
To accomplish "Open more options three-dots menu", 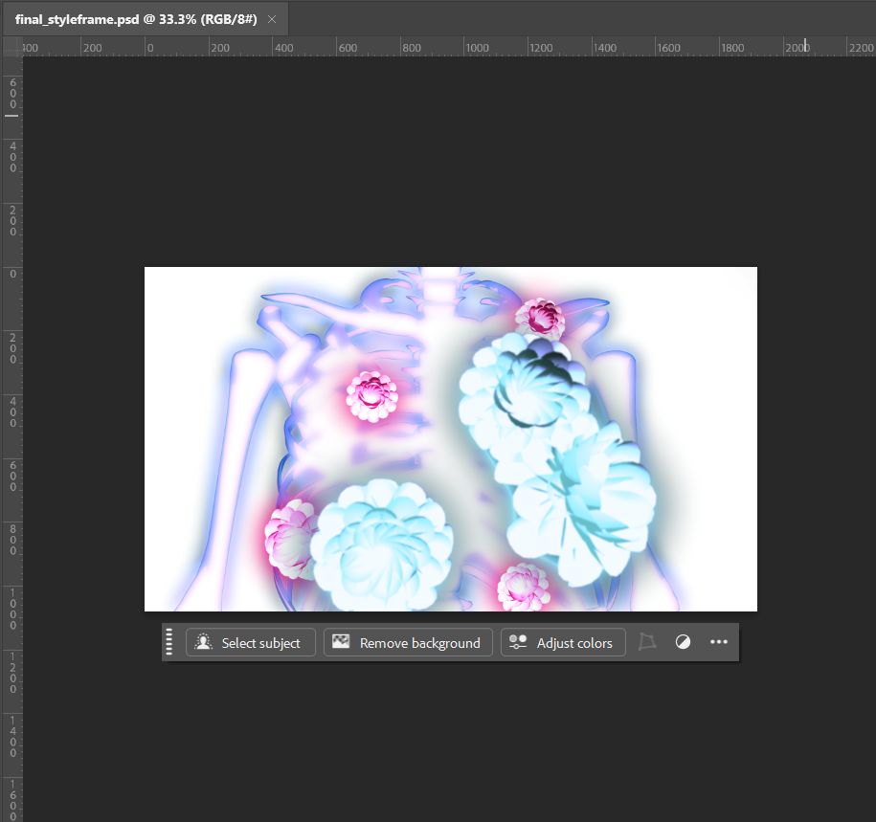I will click(719, 642).
